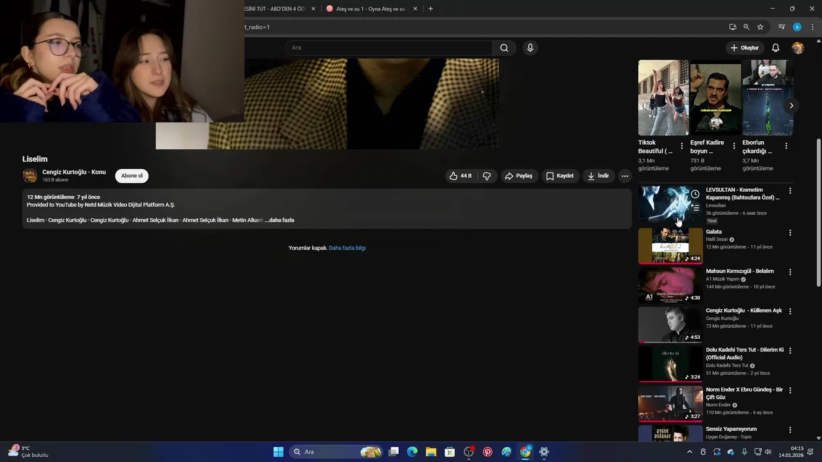Open Tiktok Beautiful short thumbnail
Image resolution: width=822 pixels, height=462 pixels.
point(663,98)
